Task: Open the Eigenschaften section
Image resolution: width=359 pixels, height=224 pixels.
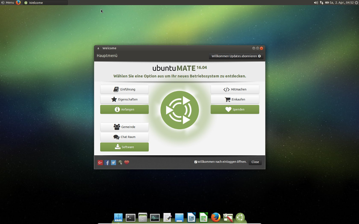Action: pyautogui.click(x=124, y=99)
